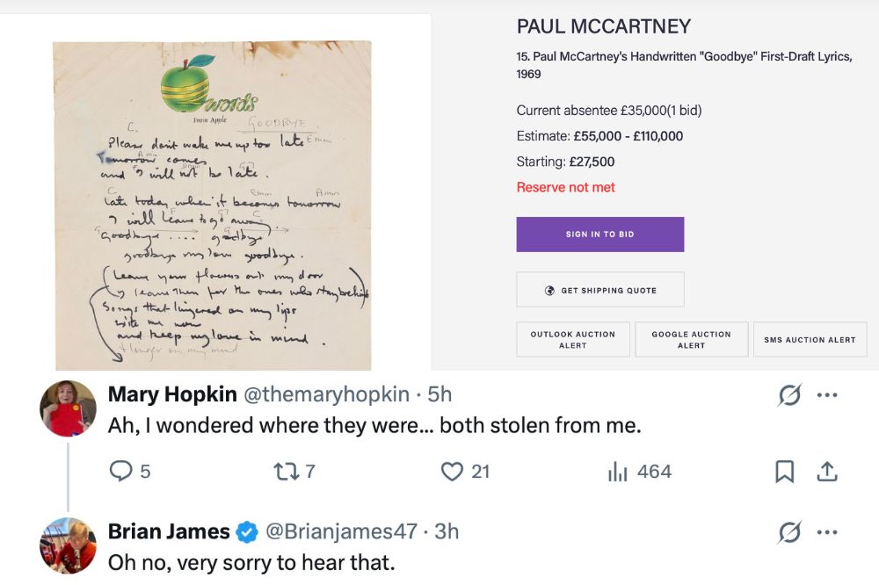Click the @themaryhopkin handle
Viewport: 879px width, 585px height.
point(325,395)
